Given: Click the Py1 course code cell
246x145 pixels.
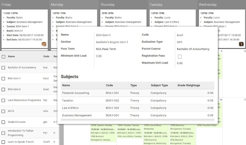Looking at the screenshot, I should tap(45, 133).
